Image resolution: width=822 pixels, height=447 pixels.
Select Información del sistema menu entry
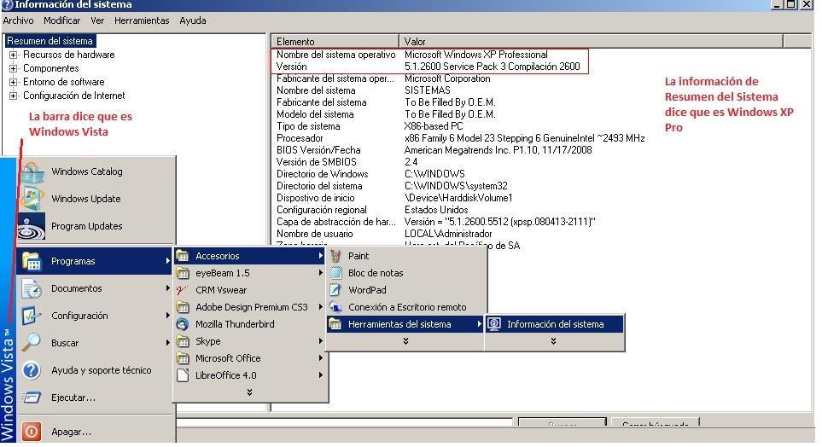(554, 324)
